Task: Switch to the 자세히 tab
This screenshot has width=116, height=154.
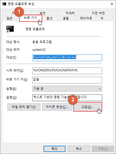Action: click(70, 13)
